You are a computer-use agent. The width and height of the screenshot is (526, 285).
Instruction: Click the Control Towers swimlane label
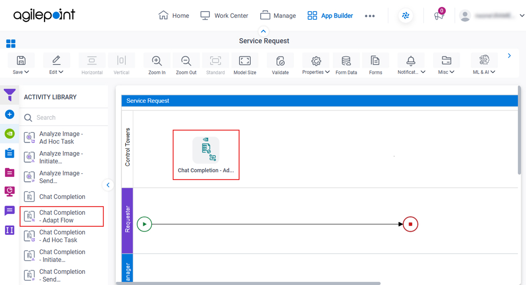point(127,147)
